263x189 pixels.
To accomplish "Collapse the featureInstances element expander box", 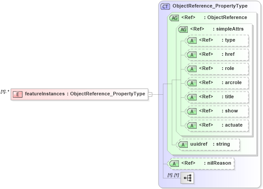I will pos(150,94).
